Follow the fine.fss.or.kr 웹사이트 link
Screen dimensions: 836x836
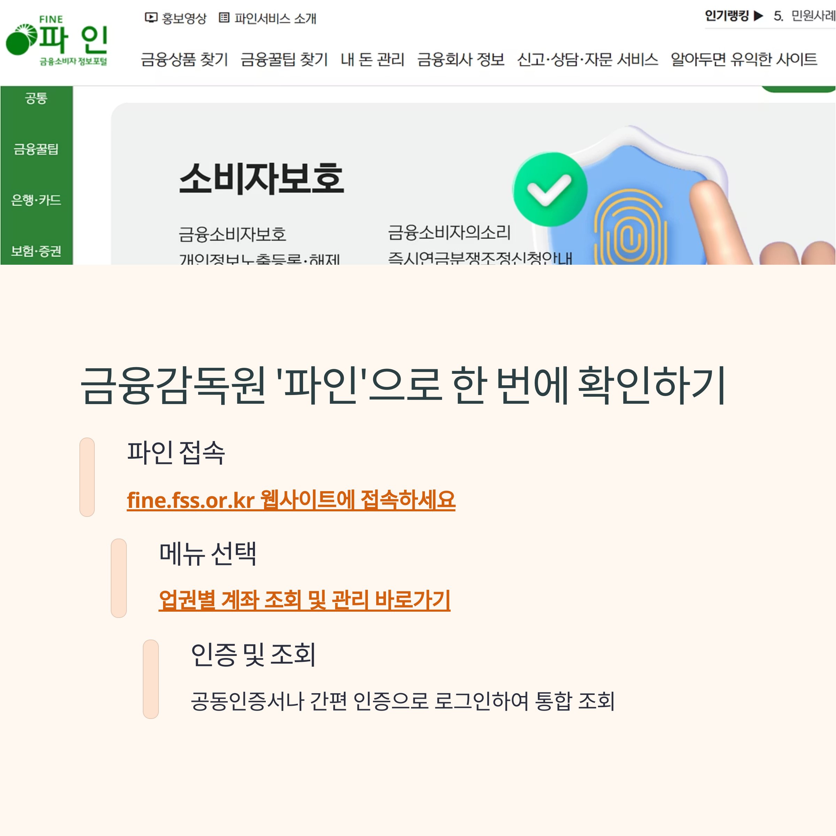click(291, 500)
